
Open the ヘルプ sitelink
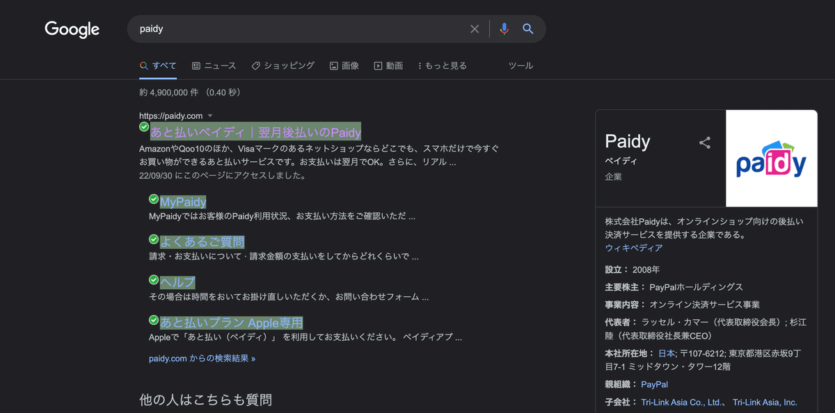pyautogui.click(x=177, y=282)
